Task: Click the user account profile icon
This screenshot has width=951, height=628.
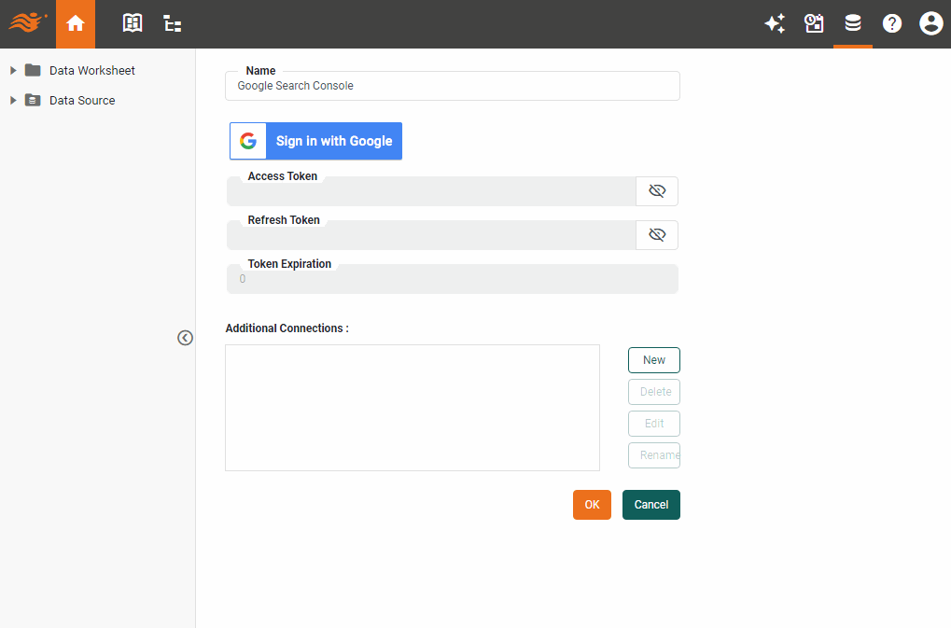Action: [x=930, y=23]
